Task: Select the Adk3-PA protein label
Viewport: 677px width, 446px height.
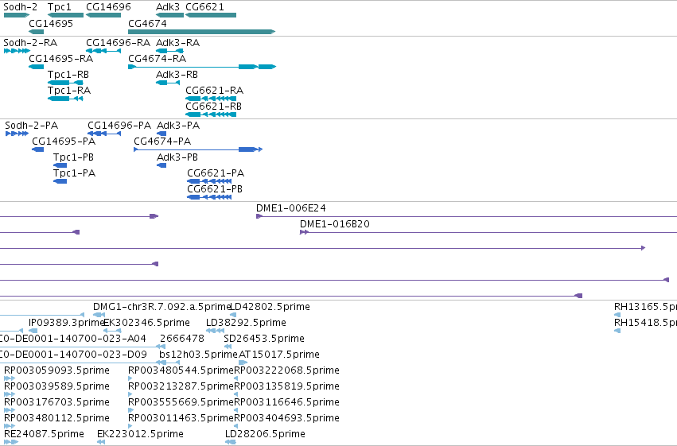Action: point(178,126)
